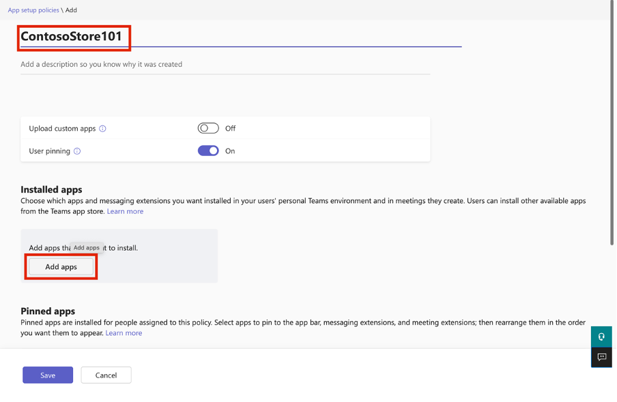The image size is (617, 402).
Task: Open Learn more link under Pinned apps
Action: click(124, 333)
